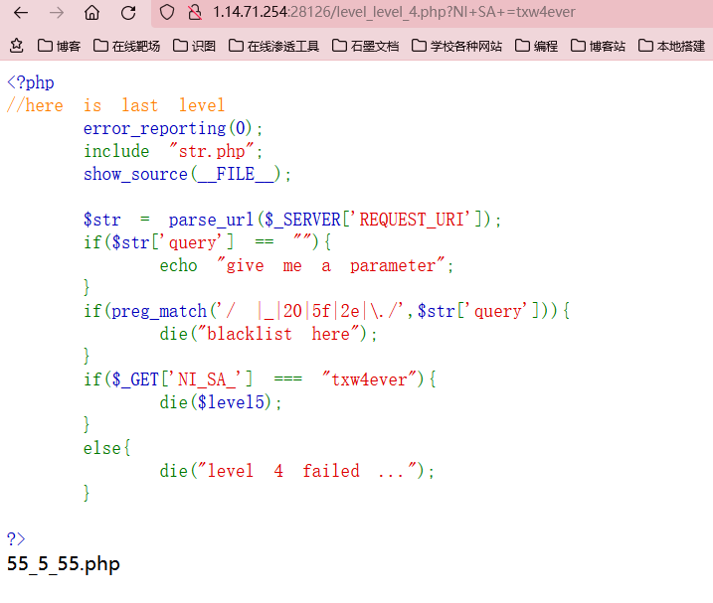This screenshot has height=603, width=713.
Task: Open the shield tracking protection icon
Action: pos(167,12)
